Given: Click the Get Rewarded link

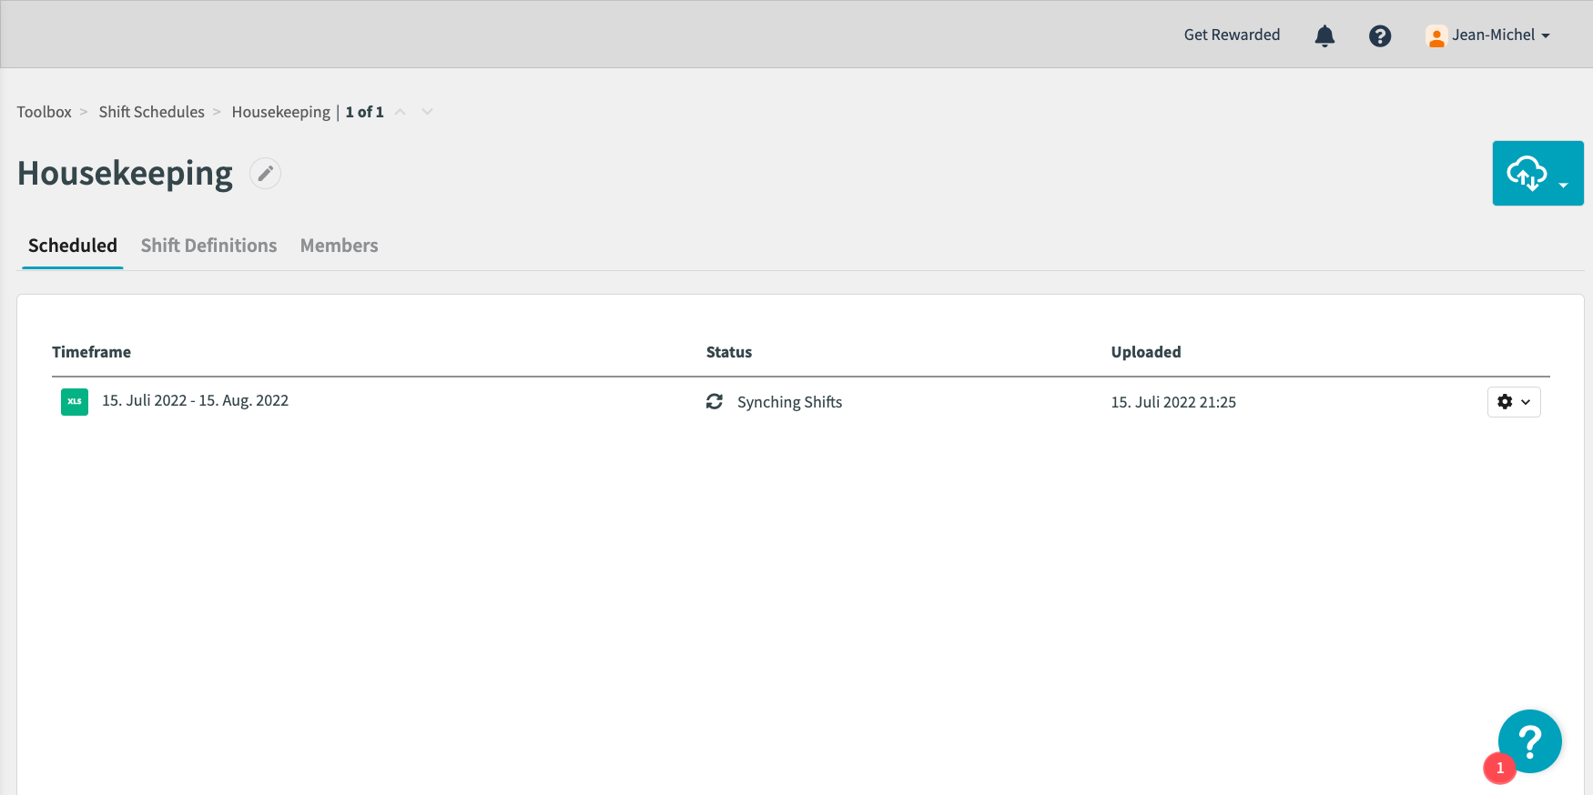Looking at the screenshot, I should pyautogui.click(x=1232, y=35).
